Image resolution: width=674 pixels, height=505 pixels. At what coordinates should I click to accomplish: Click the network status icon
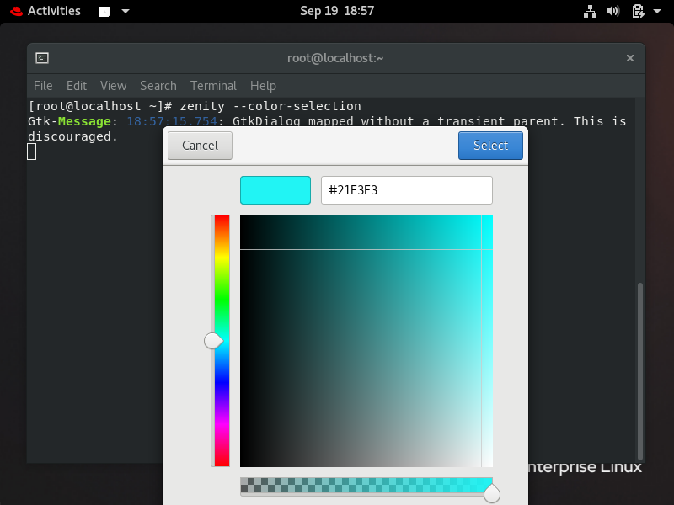[x=590, y=11]
